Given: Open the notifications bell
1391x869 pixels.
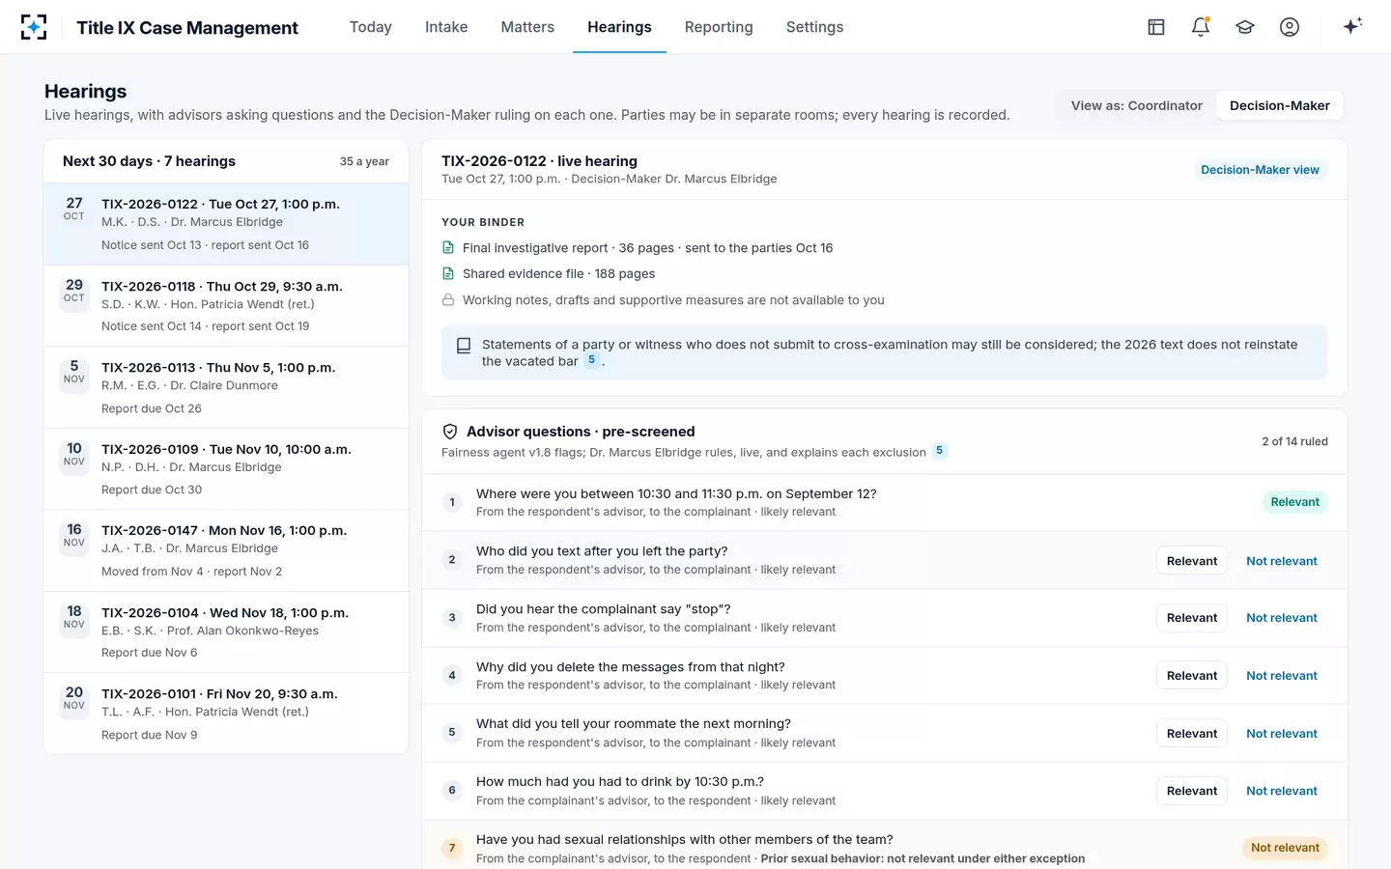Looking at the screenshot, I should [1201, 27].
